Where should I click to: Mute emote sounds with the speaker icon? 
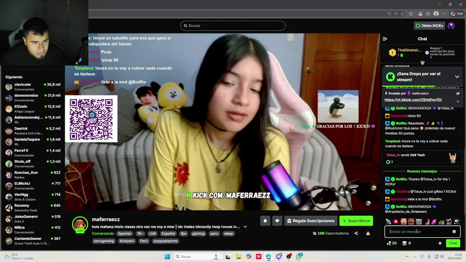(x=457, y=221)
